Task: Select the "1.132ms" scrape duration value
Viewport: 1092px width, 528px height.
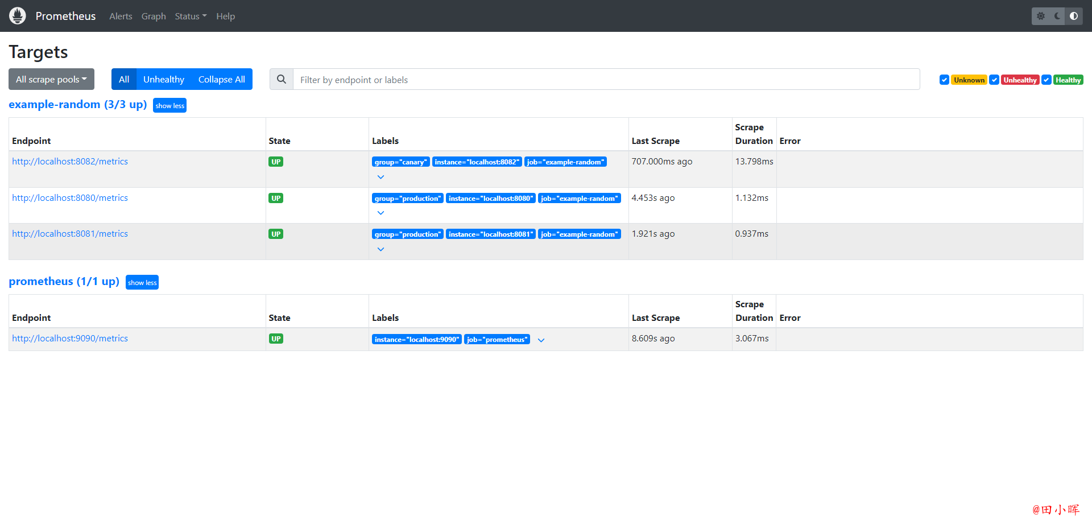Action: coord(751,198)
